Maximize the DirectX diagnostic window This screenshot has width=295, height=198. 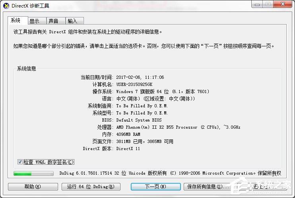click(268, 4)
